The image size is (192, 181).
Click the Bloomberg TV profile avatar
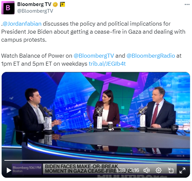click(8, 8)
